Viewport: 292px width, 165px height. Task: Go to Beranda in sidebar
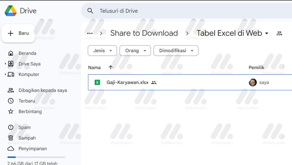click(x=27, y=53)
